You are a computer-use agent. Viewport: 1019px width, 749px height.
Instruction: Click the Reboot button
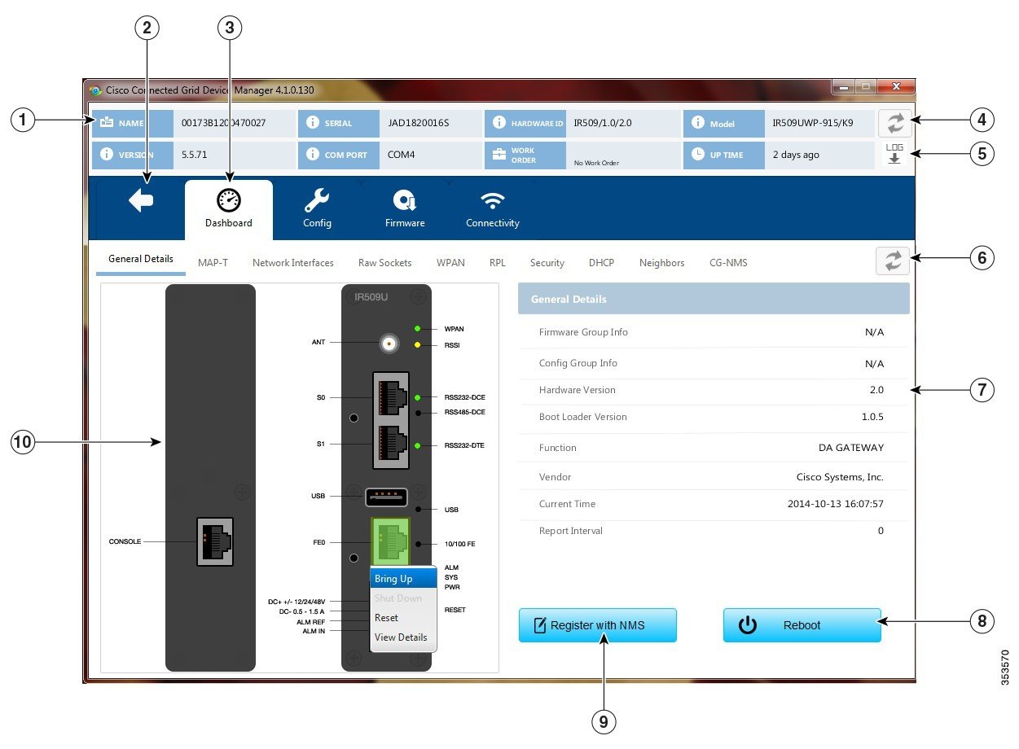coord(802,625)
